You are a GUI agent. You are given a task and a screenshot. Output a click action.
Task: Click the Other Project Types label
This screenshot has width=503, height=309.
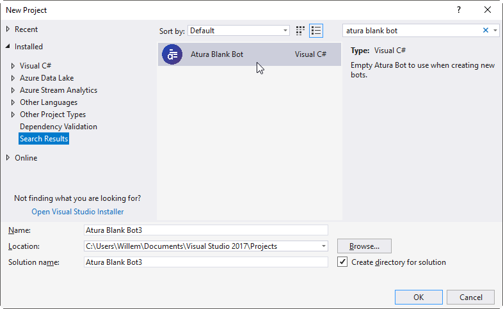pos(53,115)
